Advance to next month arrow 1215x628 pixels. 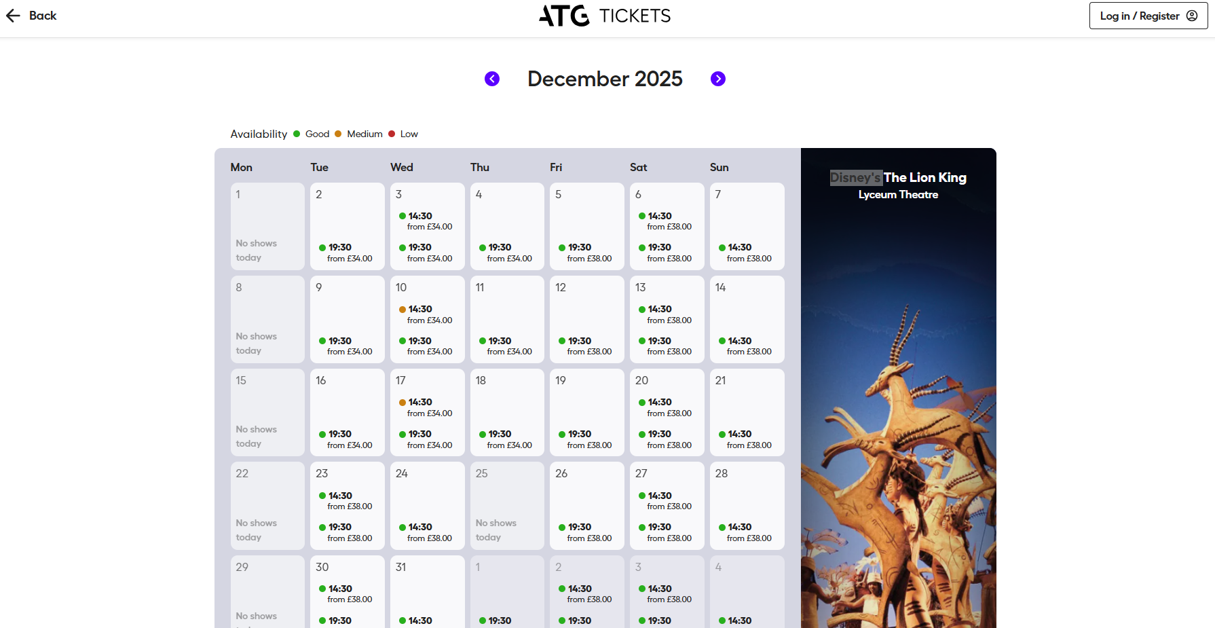717,79
